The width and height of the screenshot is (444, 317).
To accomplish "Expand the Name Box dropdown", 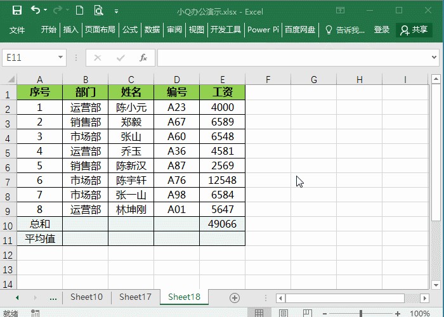I will point(61,58).
